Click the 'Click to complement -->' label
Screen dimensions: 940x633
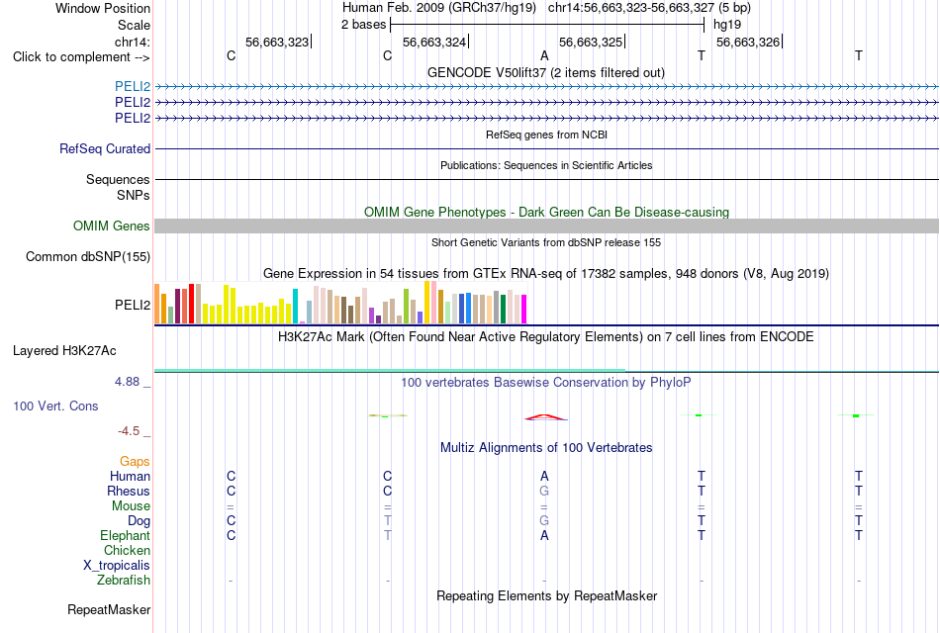click(81, 57)
